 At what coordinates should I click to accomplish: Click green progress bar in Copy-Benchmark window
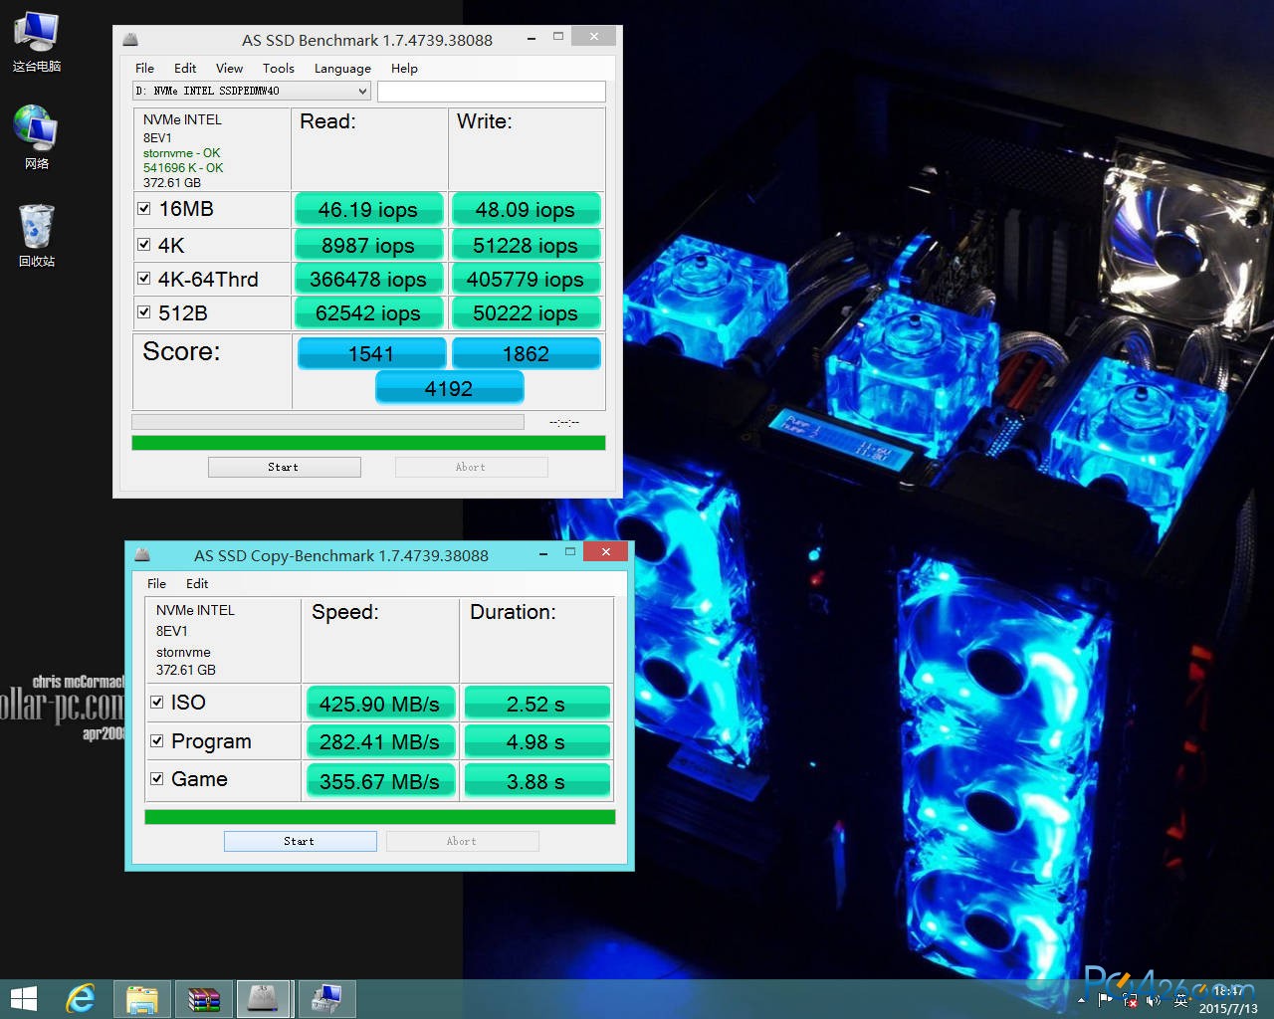point(380,817)
